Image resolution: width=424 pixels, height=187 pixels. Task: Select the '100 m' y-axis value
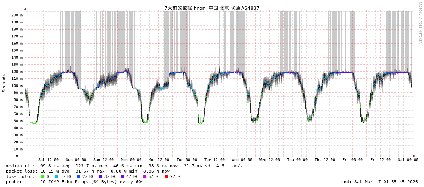pos(17,86)
